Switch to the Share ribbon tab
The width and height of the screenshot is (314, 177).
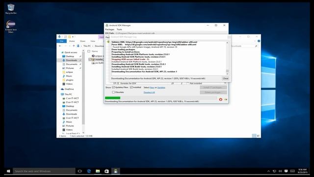(82, 41)
